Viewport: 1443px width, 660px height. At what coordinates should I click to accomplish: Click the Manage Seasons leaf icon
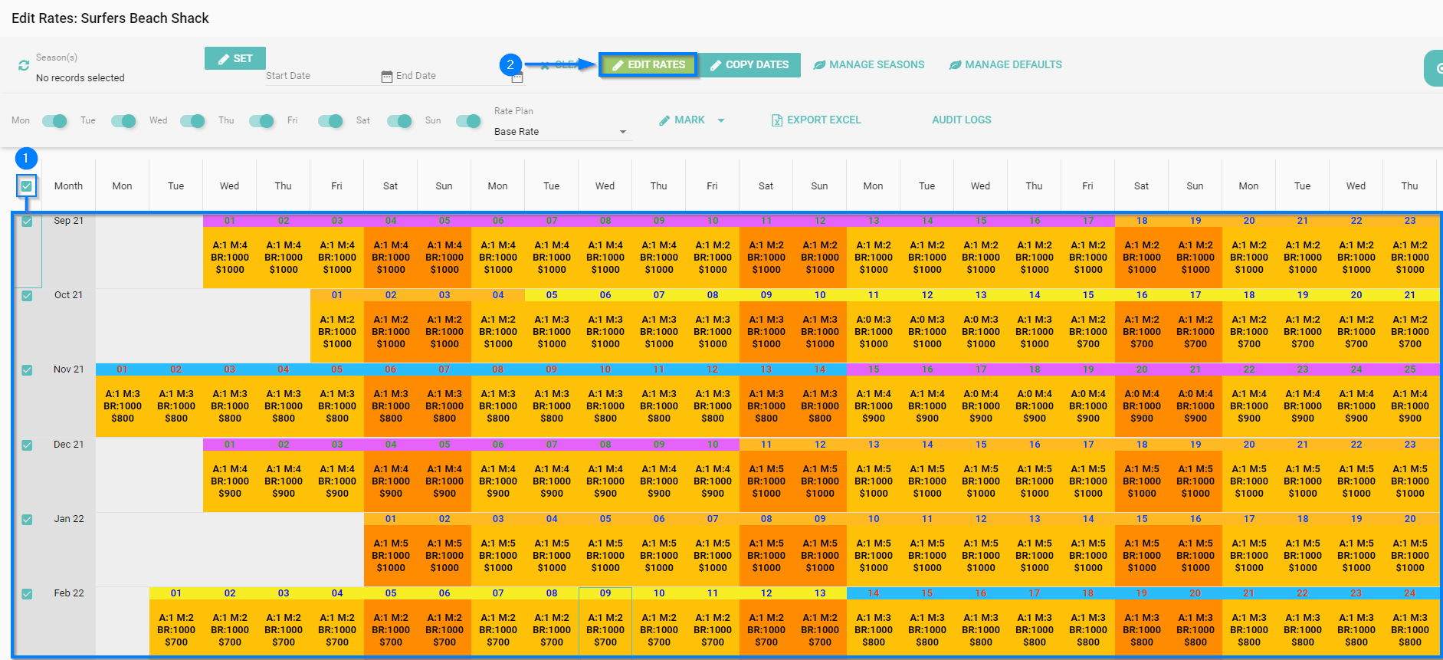click(819, 65)
